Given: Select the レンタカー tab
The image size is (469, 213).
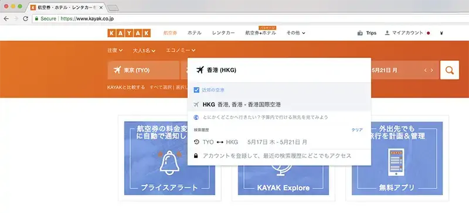Looking at the screenshot, I should (223, 33).
